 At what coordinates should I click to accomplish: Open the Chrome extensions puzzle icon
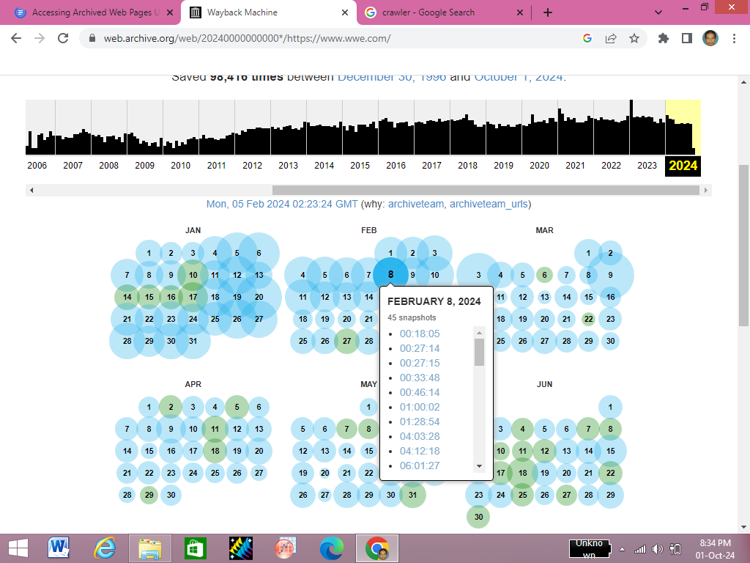[x=664, y=38]
